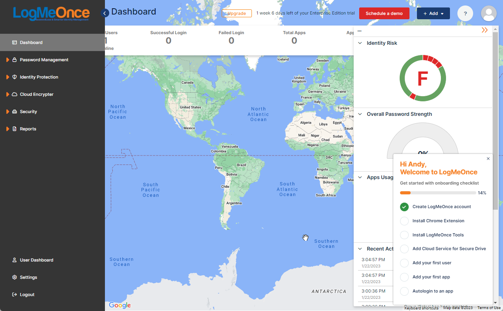Open map Terms of Use link
The height and width of the screenshot is (311, 503).
(489, 308)
